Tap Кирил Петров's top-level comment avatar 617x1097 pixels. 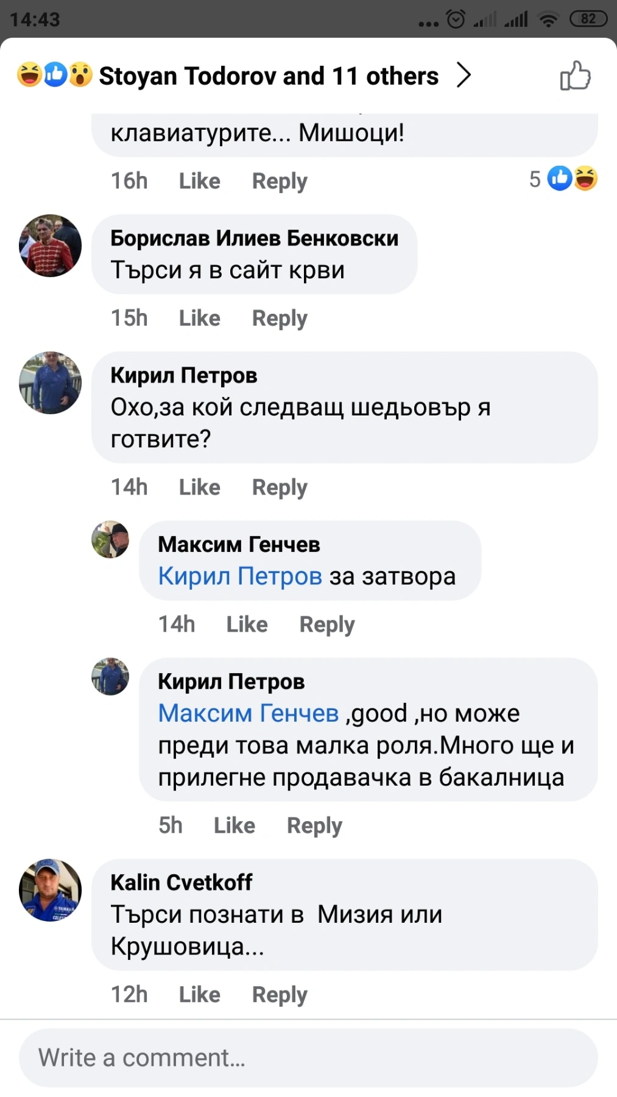(x=51, y=383)
